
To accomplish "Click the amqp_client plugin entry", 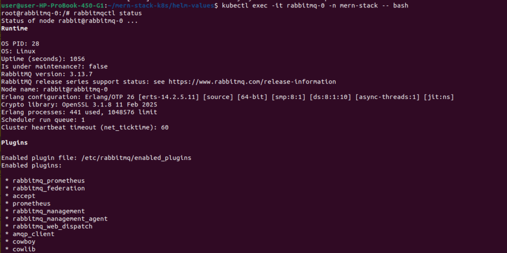I will [33, 234].
